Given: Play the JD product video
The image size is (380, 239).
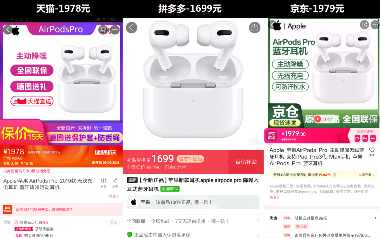Looking at the screenshot, I should (x=317, y=119).
